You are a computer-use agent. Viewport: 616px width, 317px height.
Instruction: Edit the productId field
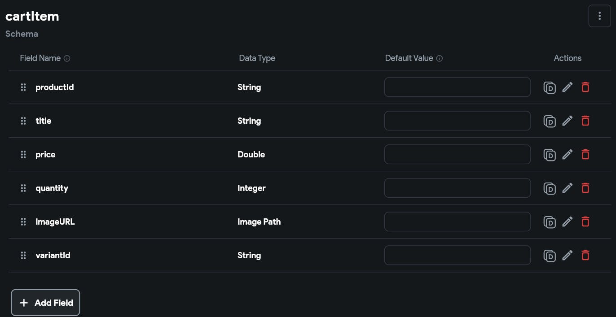(x=568, y=87)
